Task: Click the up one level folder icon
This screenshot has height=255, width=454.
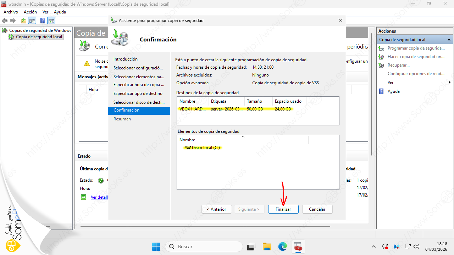Action: 24,21
